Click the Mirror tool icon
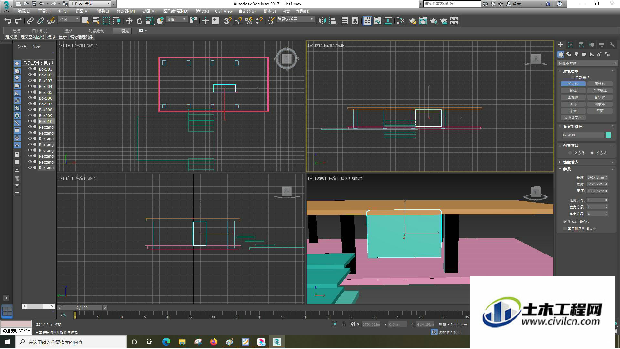The image size is (620, 349). 322,21
